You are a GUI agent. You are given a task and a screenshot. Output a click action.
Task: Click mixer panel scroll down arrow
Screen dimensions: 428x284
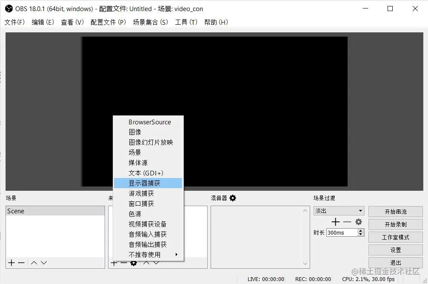point(305,264)
